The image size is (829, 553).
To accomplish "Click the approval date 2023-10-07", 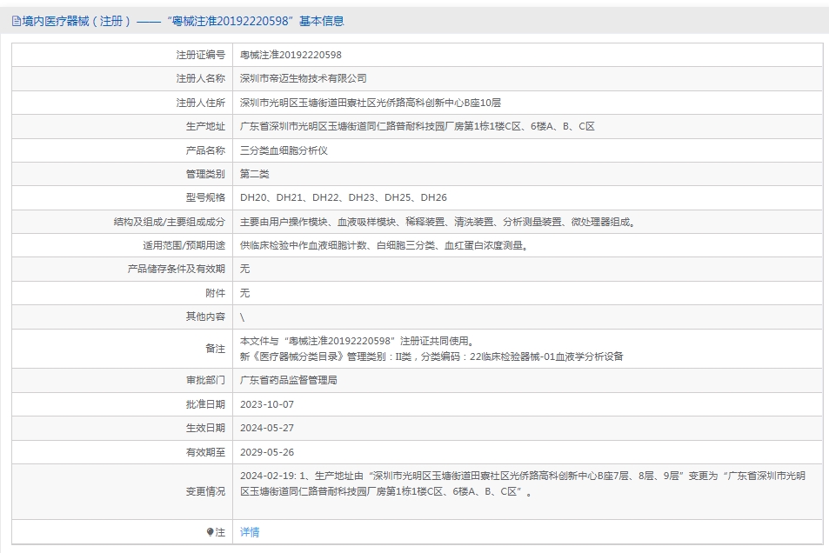I will [267, 404].
